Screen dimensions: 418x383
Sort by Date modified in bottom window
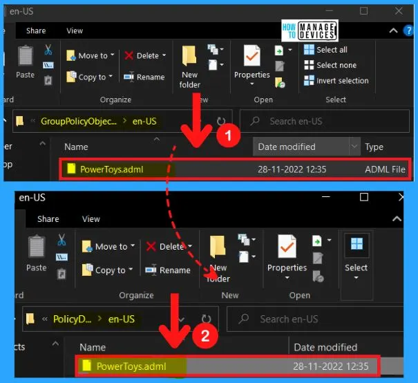click(x=325, y=347)
